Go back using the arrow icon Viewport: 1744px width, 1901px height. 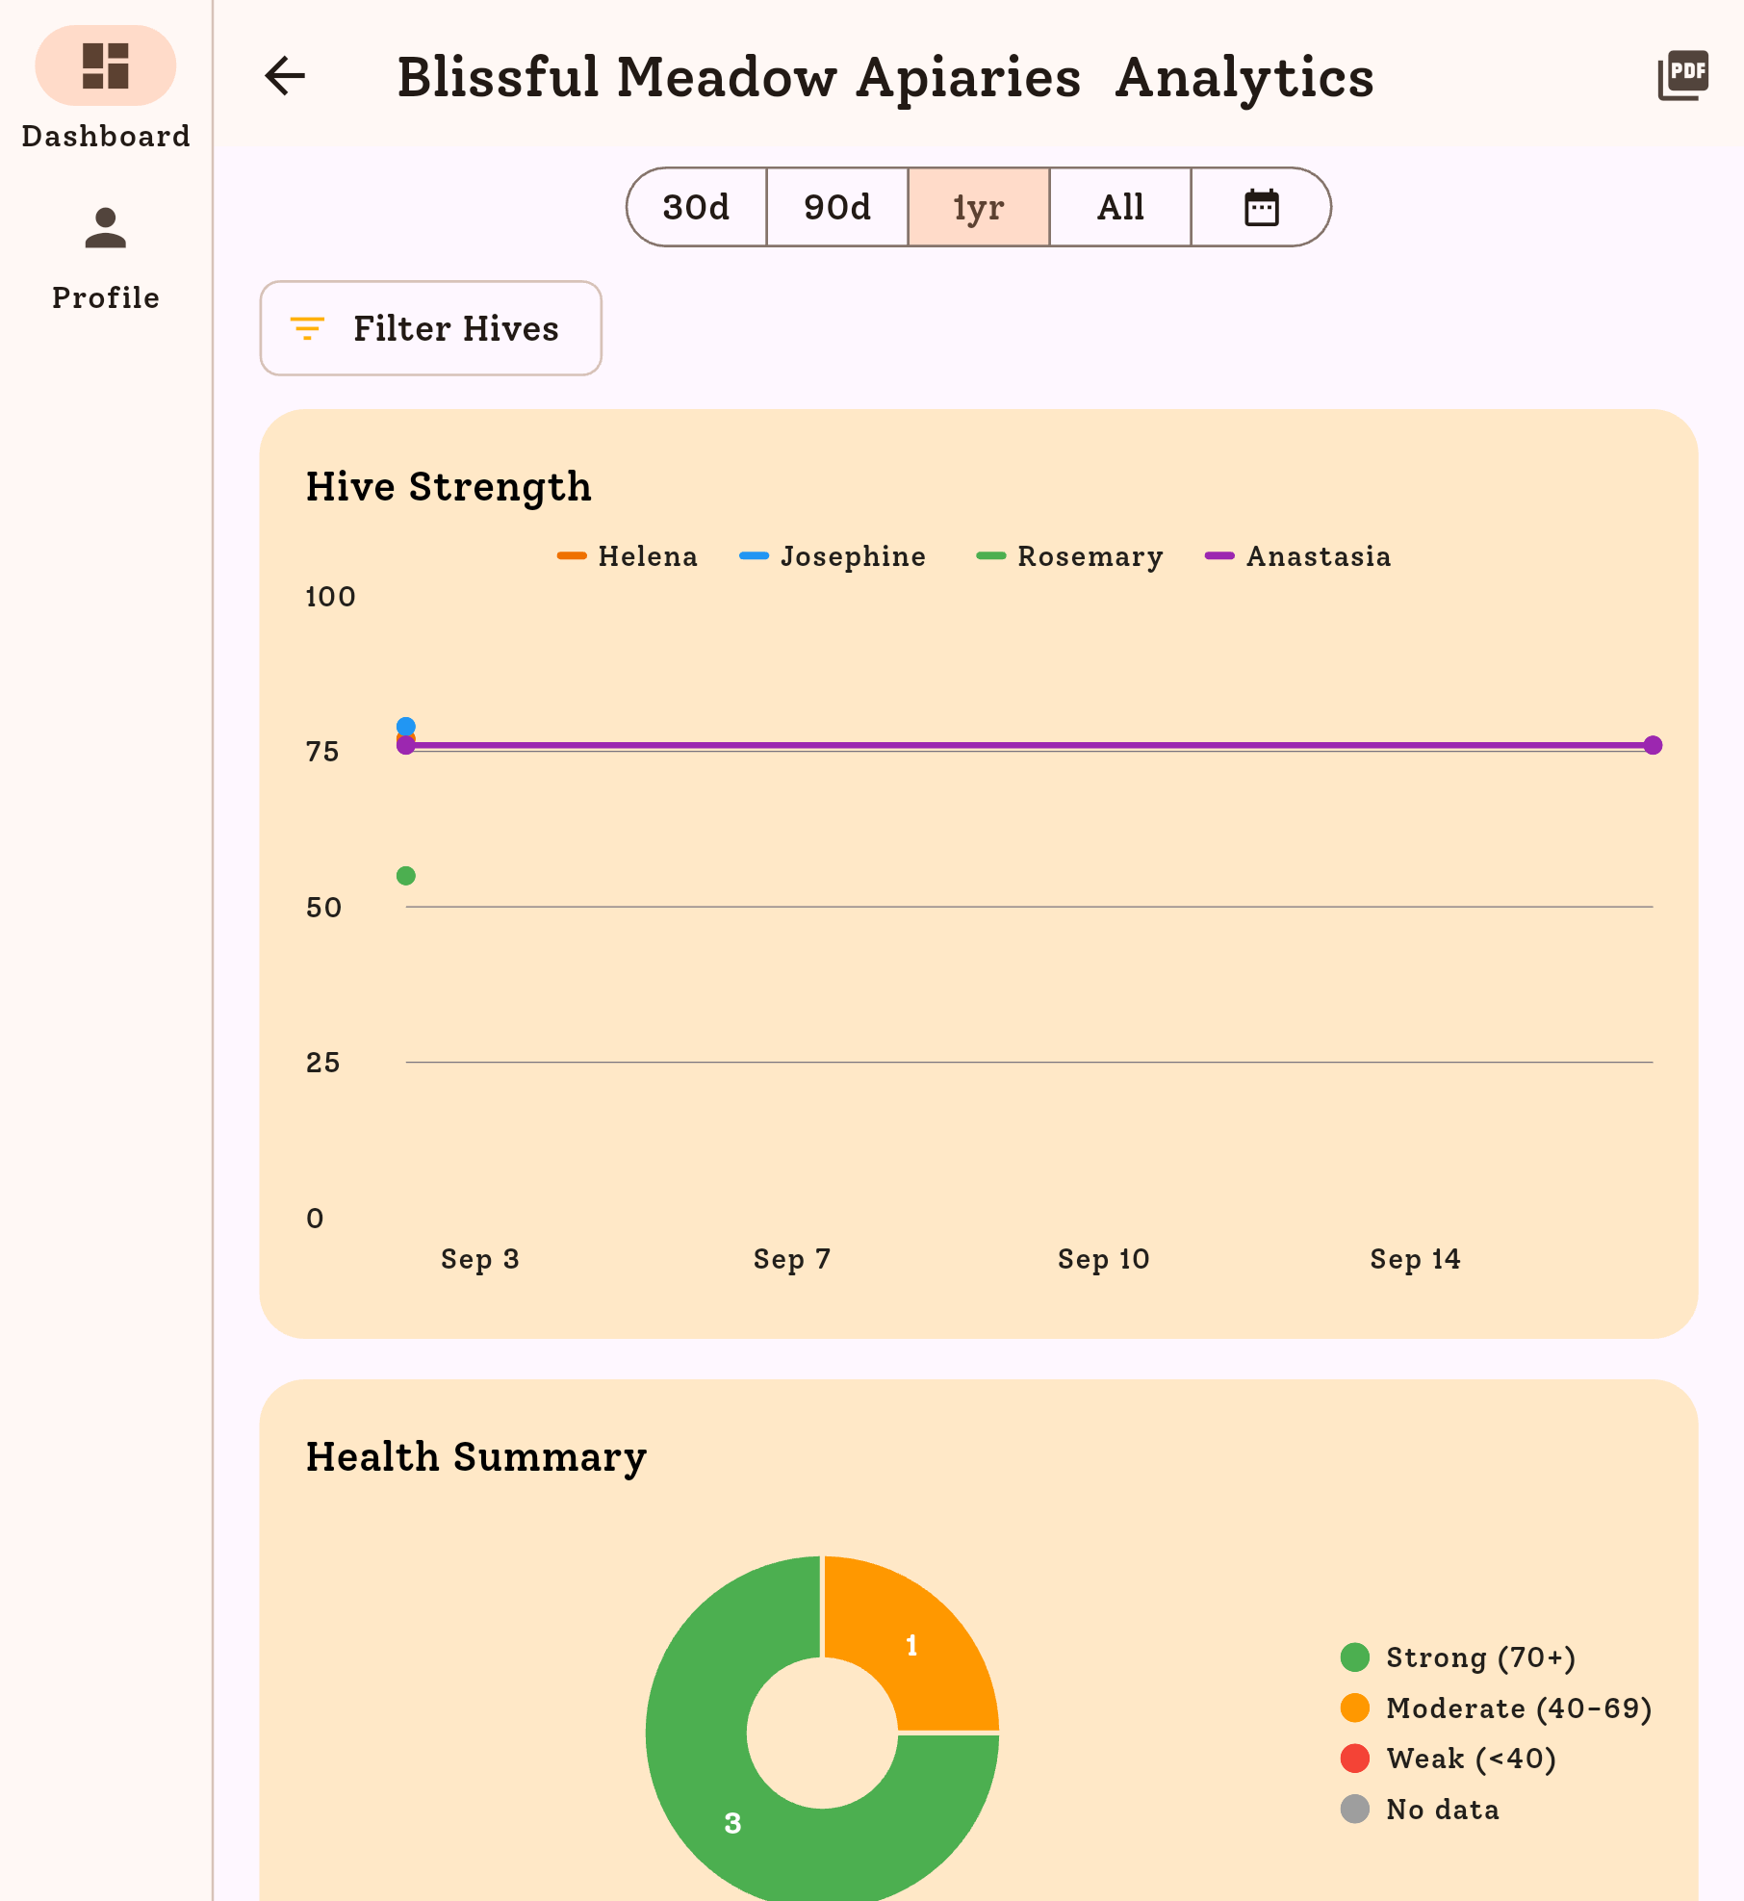(284, 77)
